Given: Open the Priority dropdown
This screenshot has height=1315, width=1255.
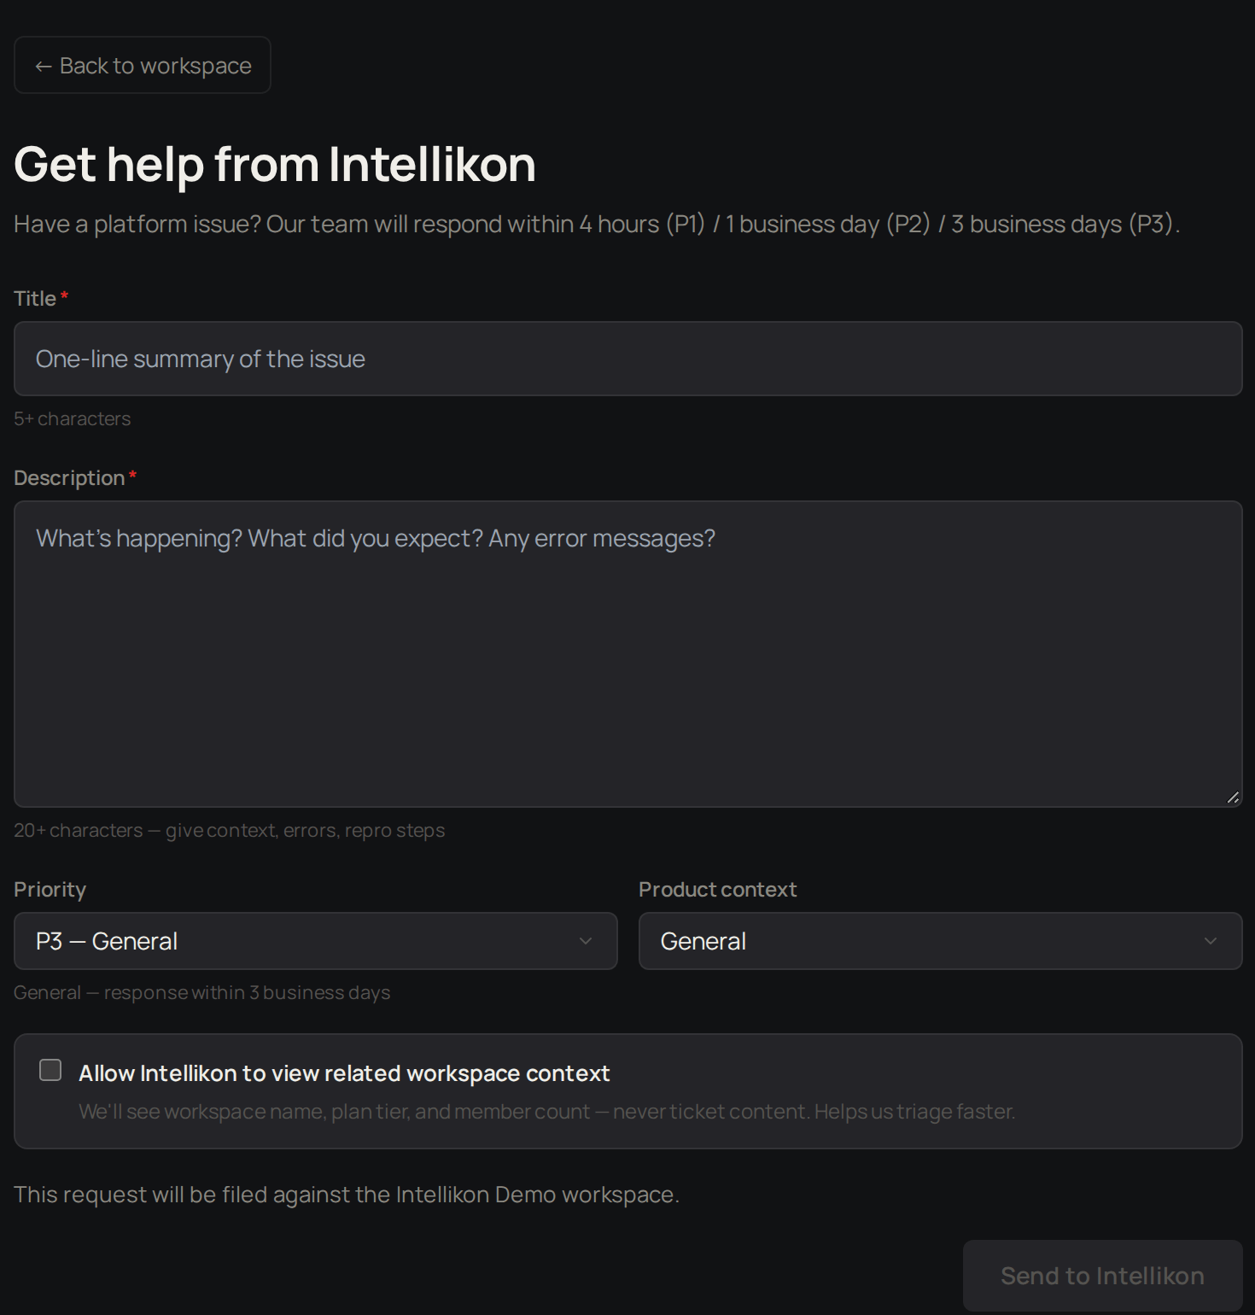Looking at the screenshot, I should pyautogui.click(x=315, y=941).
